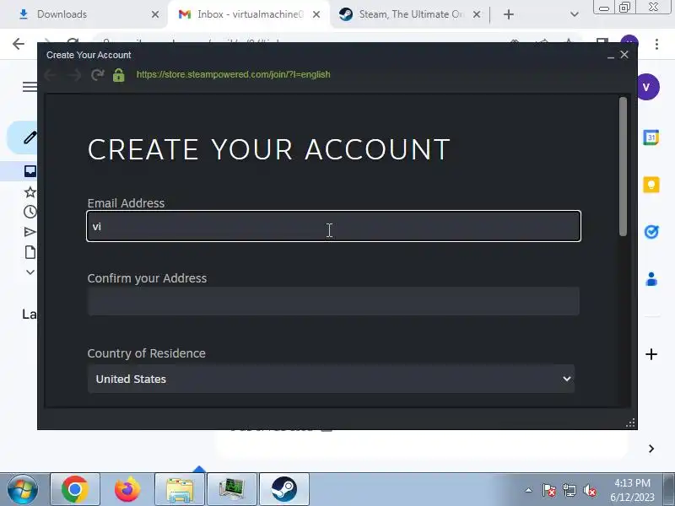Screen dimensions: 675x506
Task: Open the monitor utility taskbar icon
Action: (232, 490)
